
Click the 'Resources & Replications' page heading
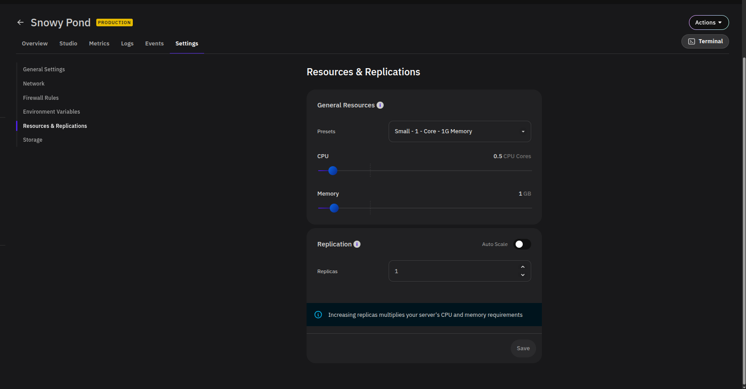[363, 72]
